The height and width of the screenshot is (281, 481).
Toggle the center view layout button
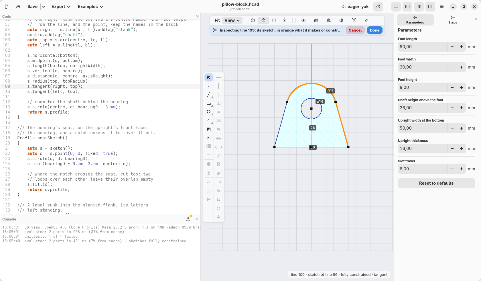(419, 7)
